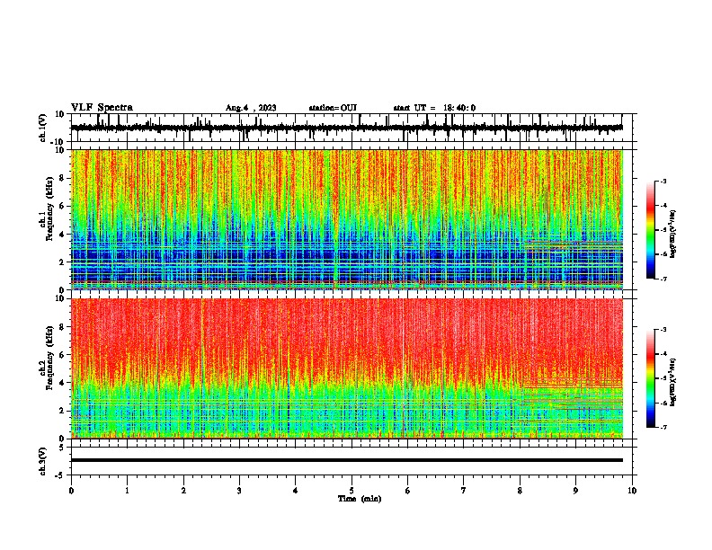Click the "6" kHz tick on ch.2 frequency axis
This screenshot has height=550, width=712.
(x=63, y=355)
